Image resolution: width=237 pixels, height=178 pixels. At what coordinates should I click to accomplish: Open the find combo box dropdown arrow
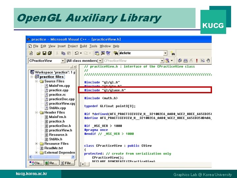tap(165, 53)
